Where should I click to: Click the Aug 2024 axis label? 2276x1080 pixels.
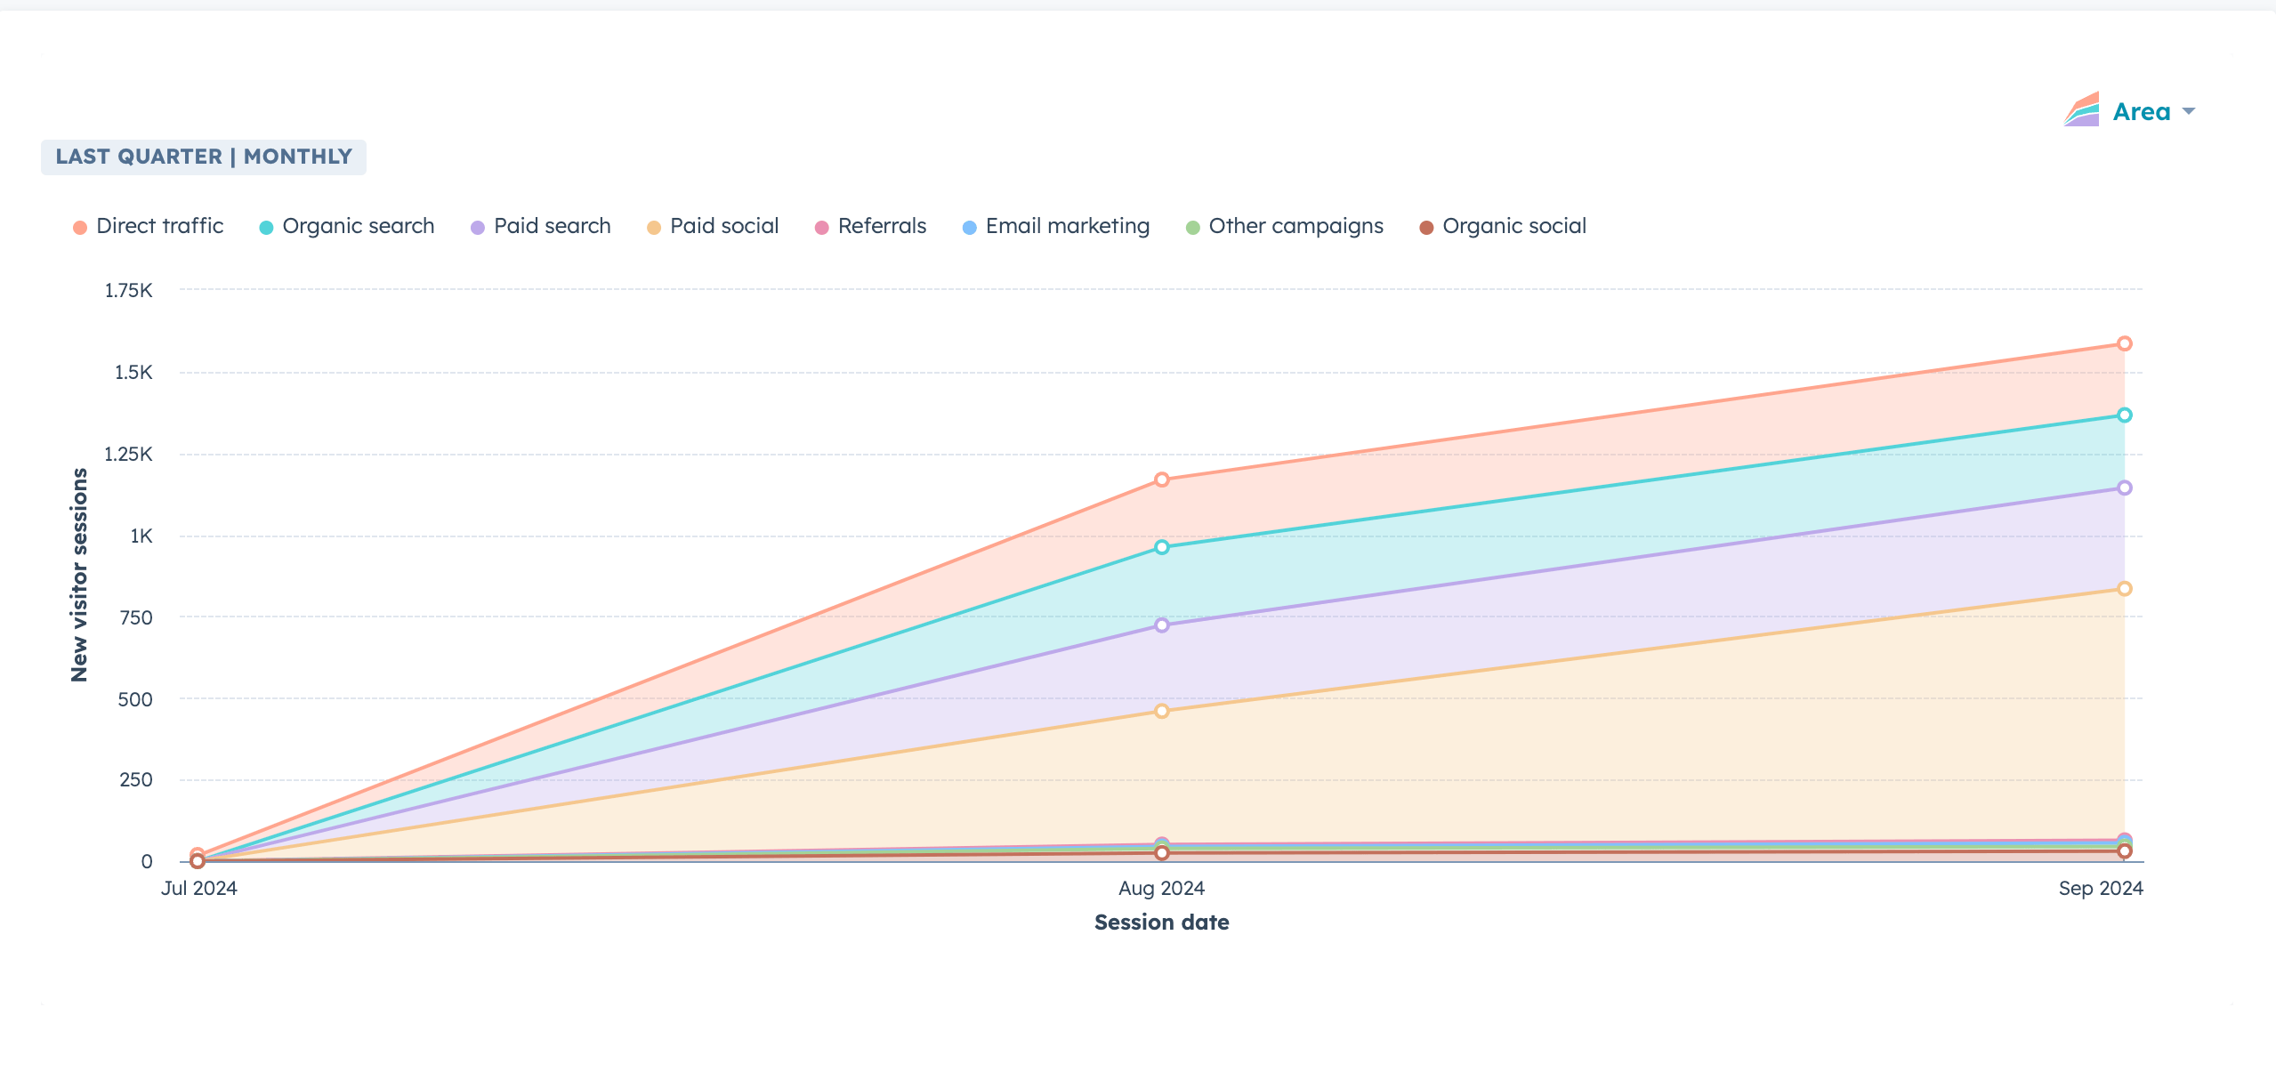tap(1161, 888)
